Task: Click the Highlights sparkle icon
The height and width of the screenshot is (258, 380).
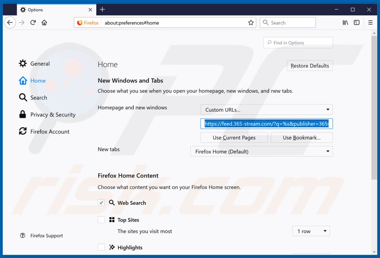Action: pos(112,247)
